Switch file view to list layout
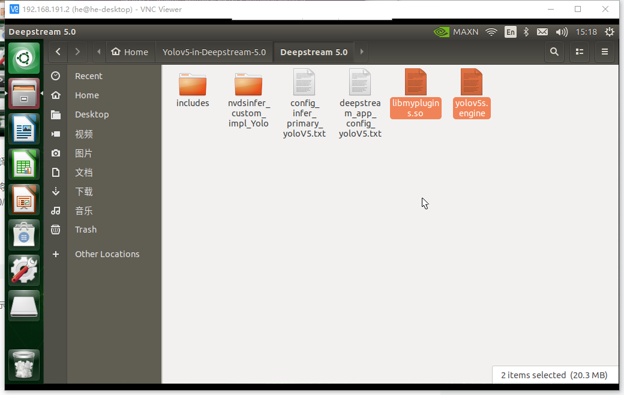This screenshot has height=395, width=624. pos(579,52)
